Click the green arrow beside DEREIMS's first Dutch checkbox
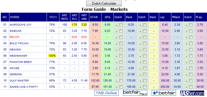 [x=117, y=74]
